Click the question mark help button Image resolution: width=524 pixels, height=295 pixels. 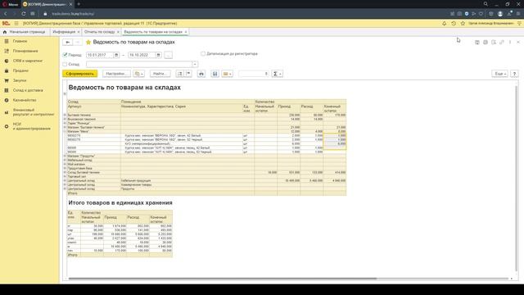point(514,74)
